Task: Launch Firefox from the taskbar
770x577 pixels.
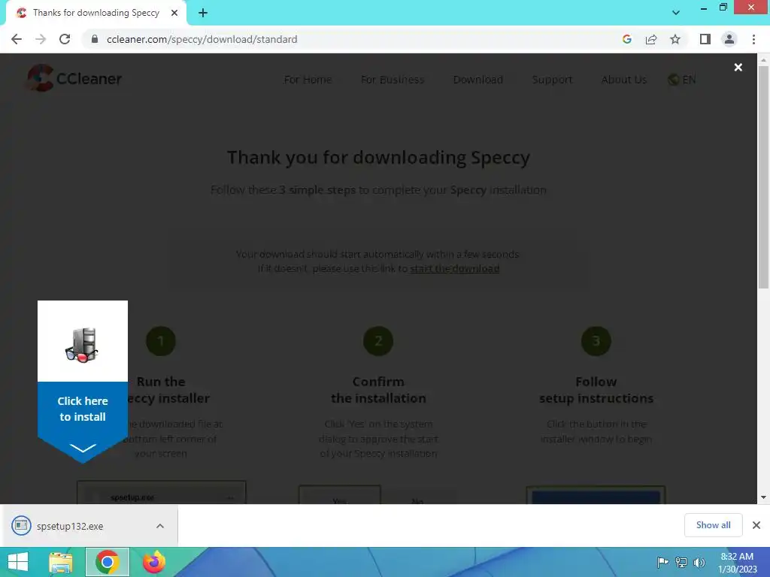Action: [x=153, y=562]
